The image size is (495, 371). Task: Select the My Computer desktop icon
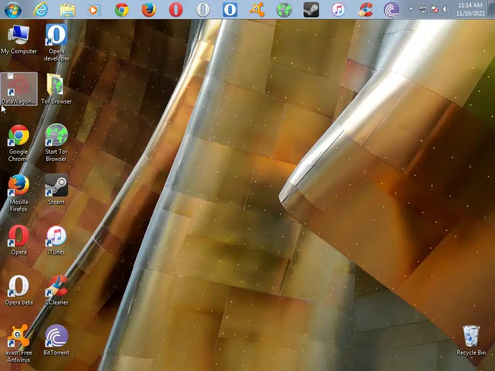click(x=19, y=39)
